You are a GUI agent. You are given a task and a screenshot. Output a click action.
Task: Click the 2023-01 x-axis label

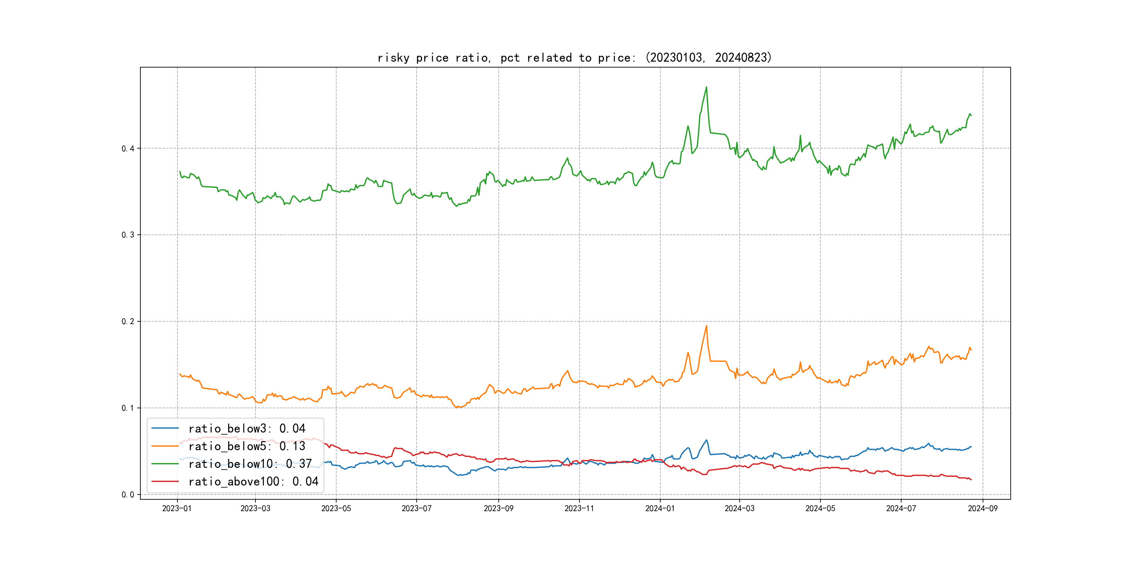point(176,509)
